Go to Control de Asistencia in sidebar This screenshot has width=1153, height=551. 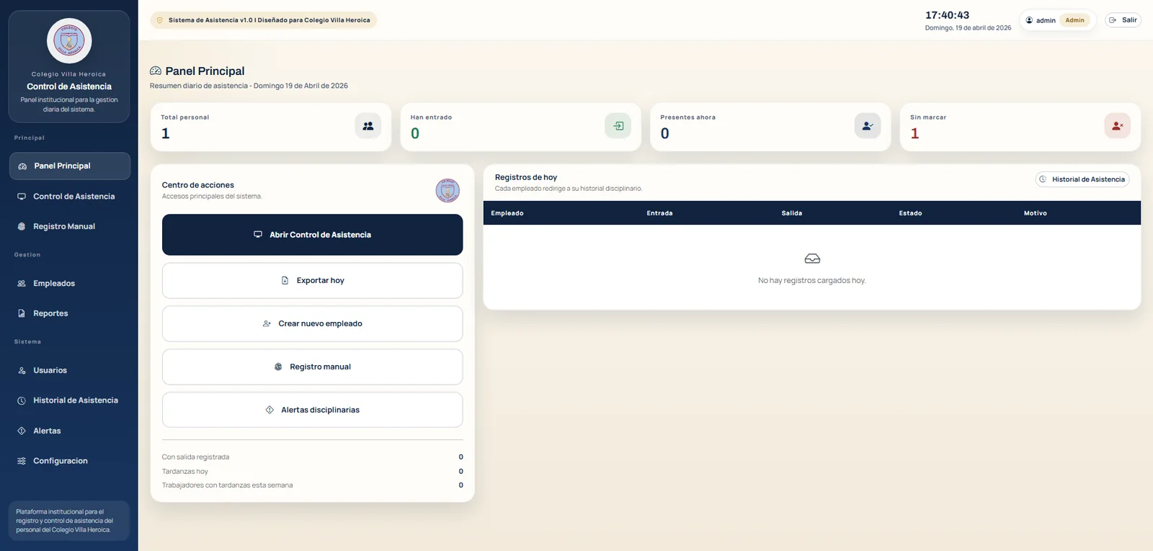(x=70, y=196)
